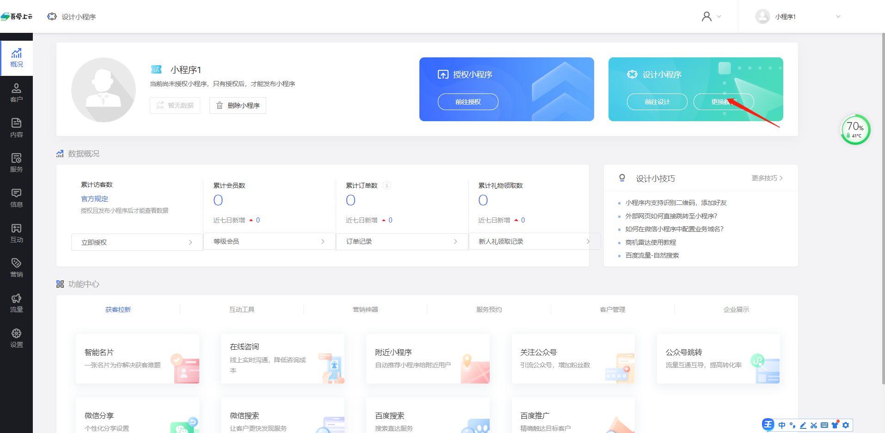Screen dimensions: 885x433
Task: Go to 内容 content section
Action: coord(17,128)
